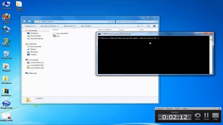This screenshot has height=125, width=223.
Task: Open the Help menu in recorder
Action: click(x=185, y=109)
